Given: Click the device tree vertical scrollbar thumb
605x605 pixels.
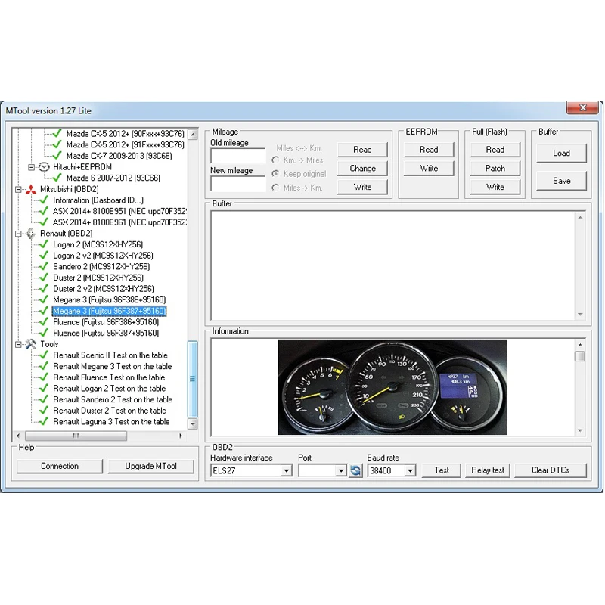Looking at the screenshot, I should coord(192,378).
